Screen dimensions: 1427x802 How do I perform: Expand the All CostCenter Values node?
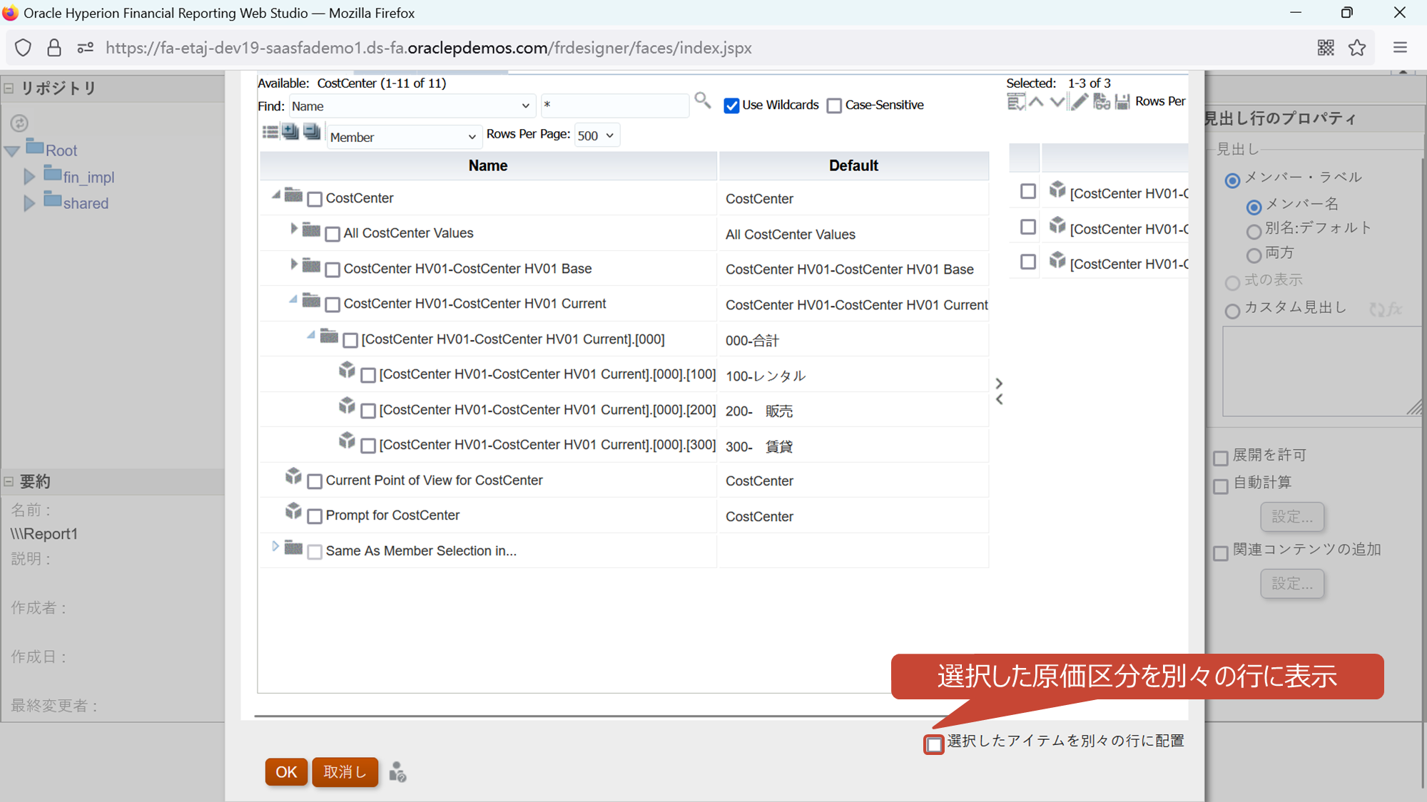(293, 229)
